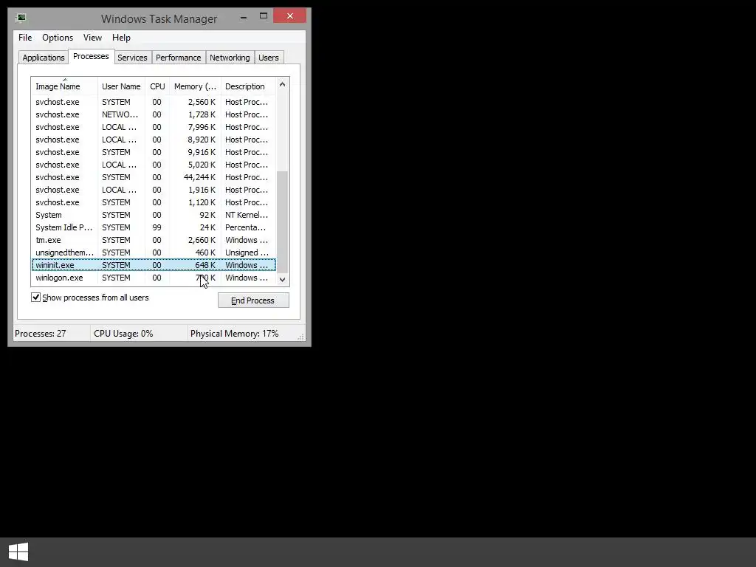
Task: Click the End Process button
Action: pyautogui.click(x=253, y=300)
